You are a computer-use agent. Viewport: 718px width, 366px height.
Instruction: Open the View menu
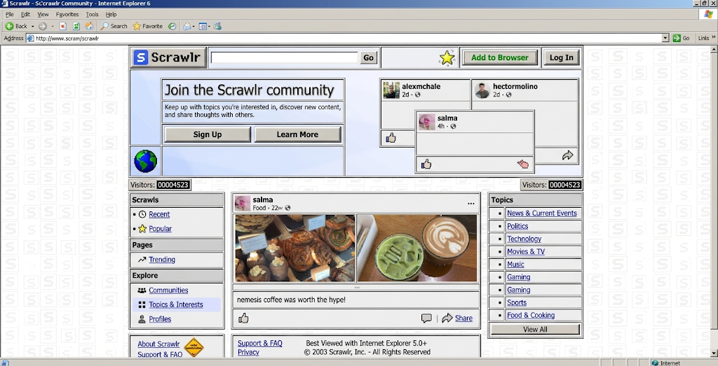[x=43, y=15]
